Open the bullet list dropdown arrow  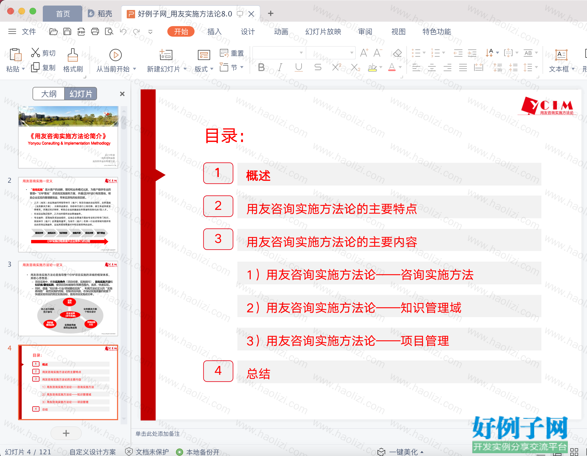(424, 53)
